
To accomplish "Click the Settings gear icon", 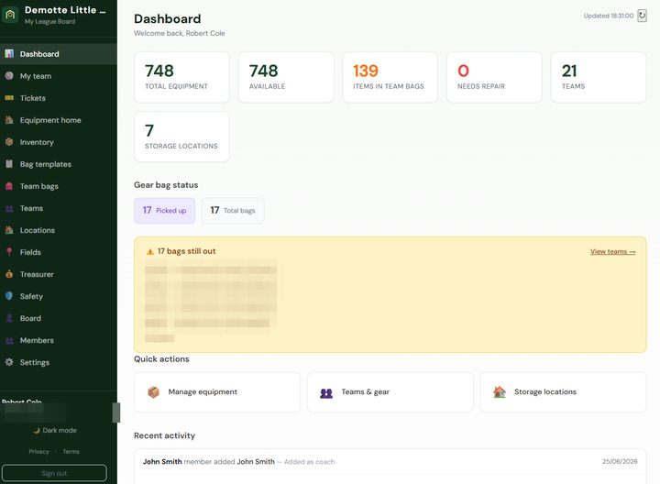I will [9, 362].
